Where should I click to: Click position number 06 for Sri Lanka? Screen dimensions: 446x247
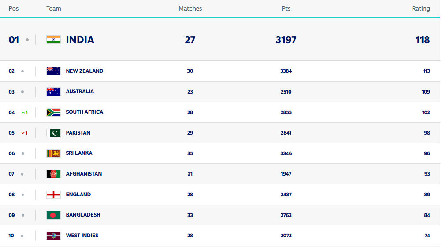click(x=11, y=153)
